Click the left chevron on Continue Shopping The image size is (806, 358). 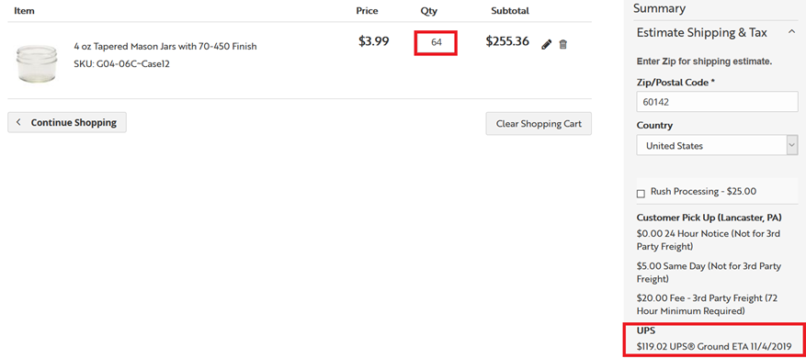coord(18,122)
